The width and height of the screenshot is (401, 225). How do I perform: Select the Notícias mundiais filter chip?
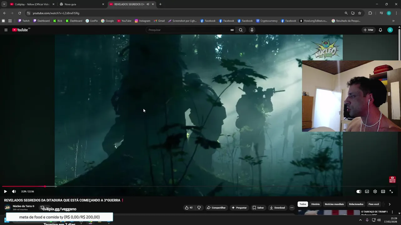coord(334,204)
